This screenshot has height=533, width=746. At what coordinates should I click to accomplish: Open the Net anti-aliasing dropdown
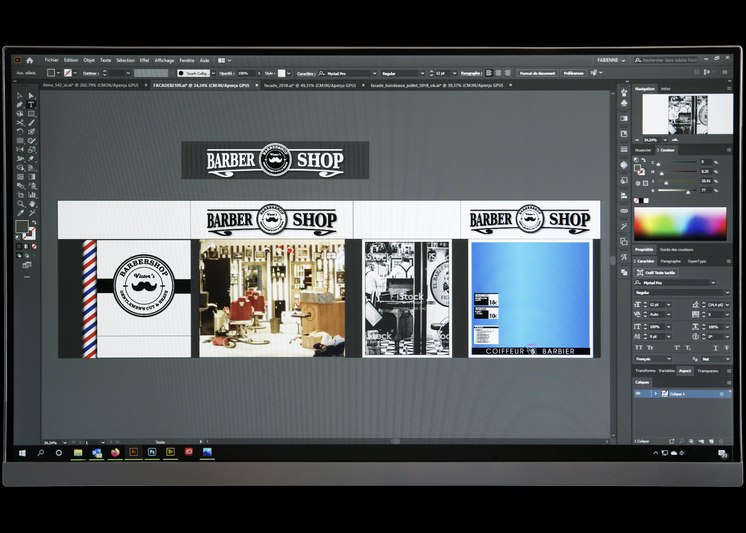(x=715, y=359)
